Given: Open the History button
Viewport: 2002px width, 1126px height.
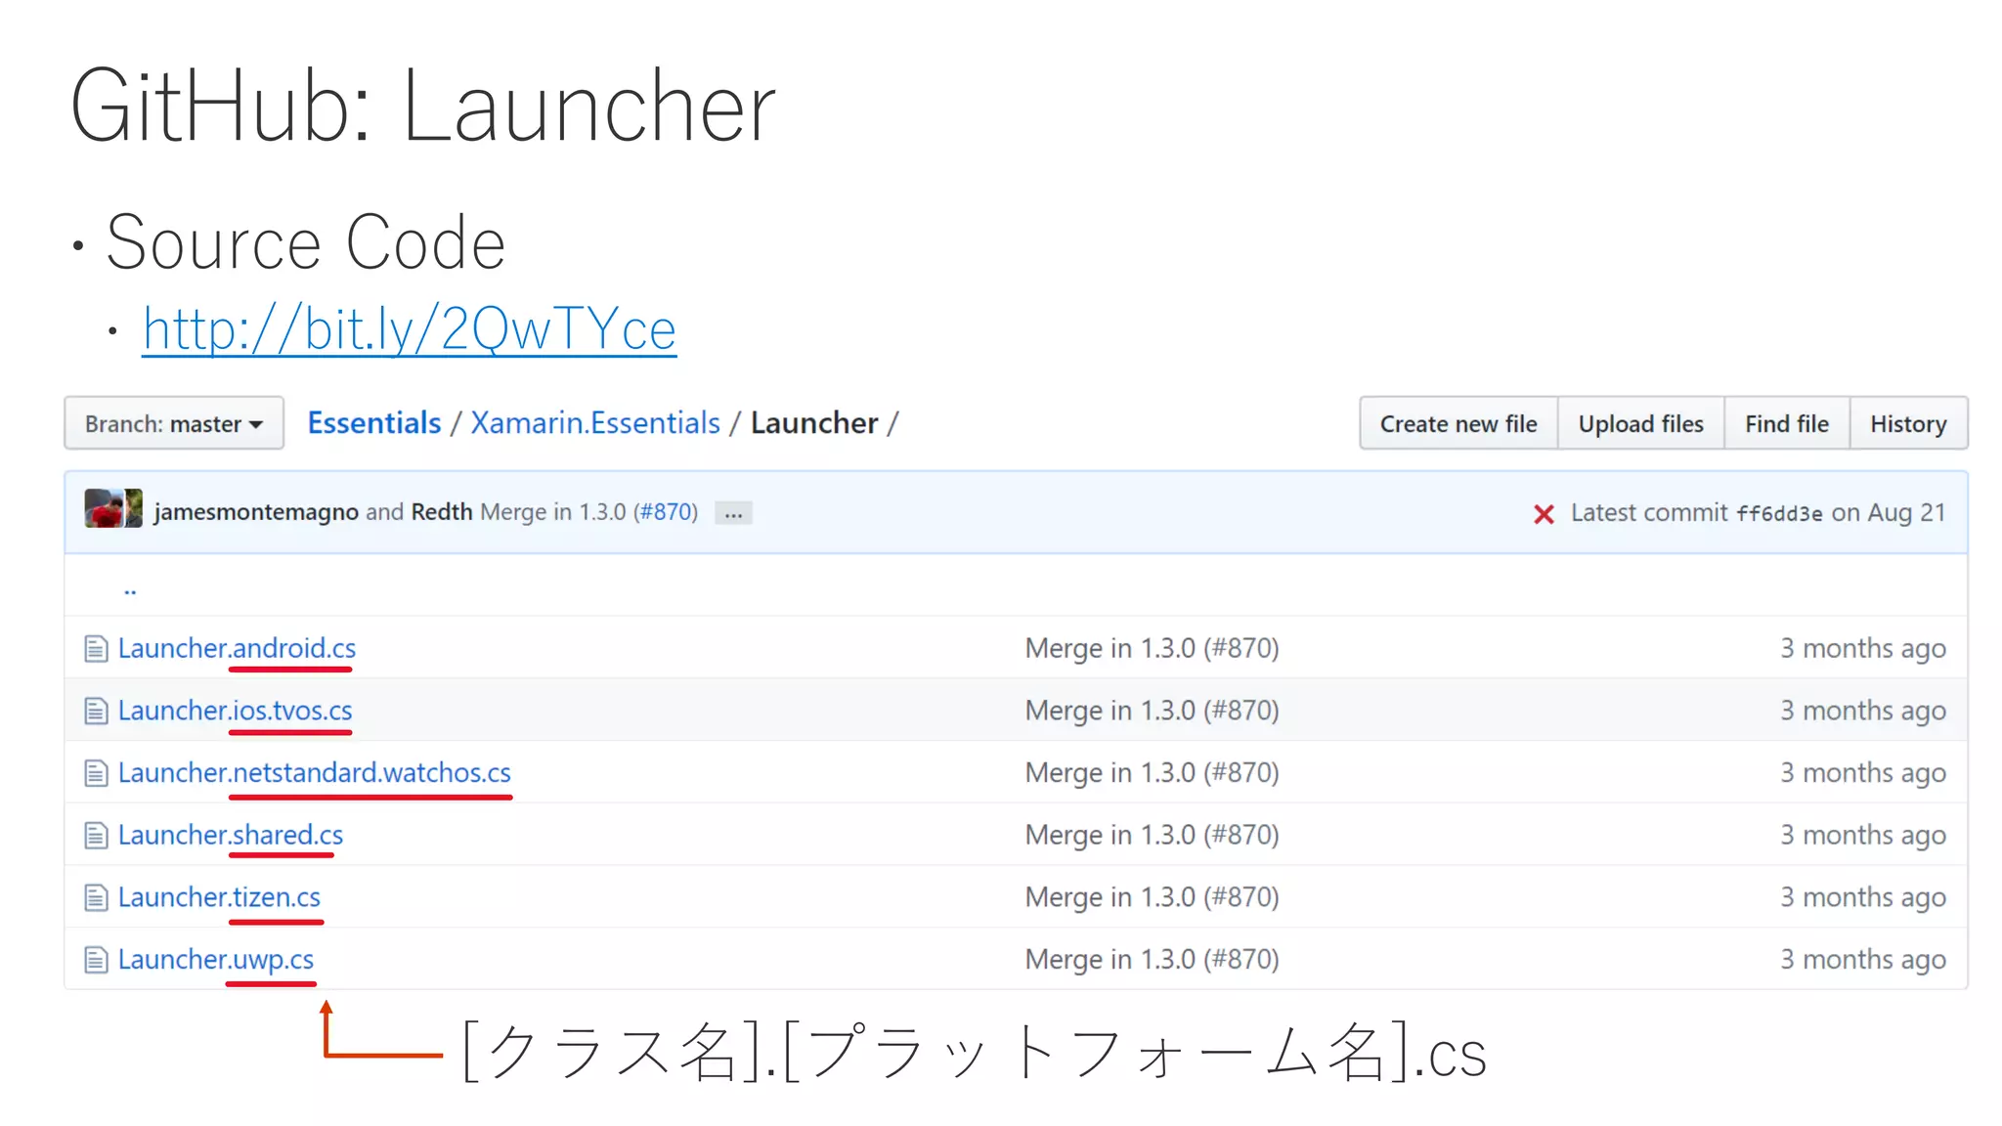Looking at the screenshot, I should click(1908, 423).
